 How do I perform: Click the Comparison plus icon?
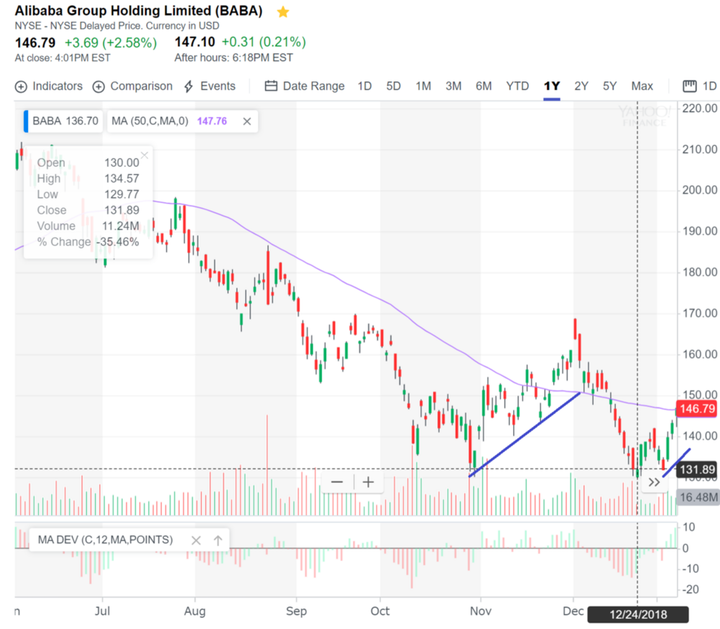99,87
